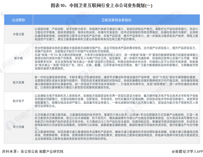The image size is (203, 157).
Task: Click the 航宇微 company name cell
Action: coord(19,58)
